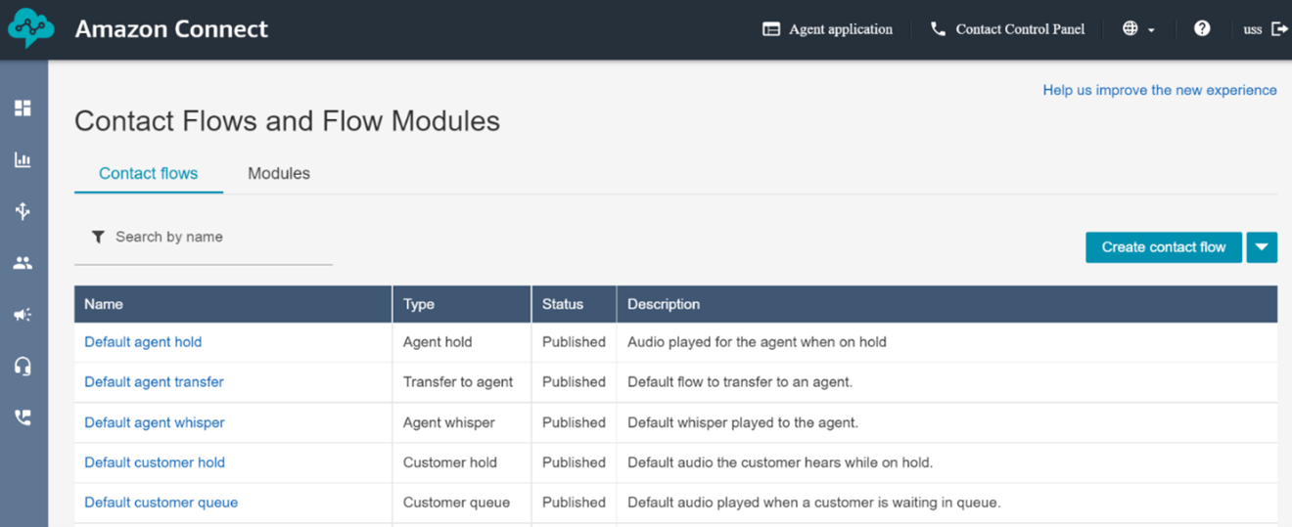Screen dimensions: 1292x527
Task: Open the Routing arrows sidebar icon
Action: point(23,210)
